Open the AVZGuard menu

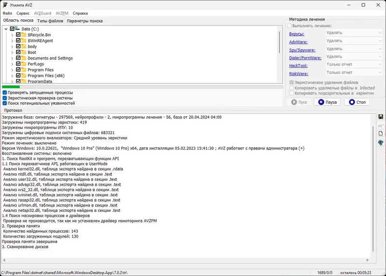[42, 13]
